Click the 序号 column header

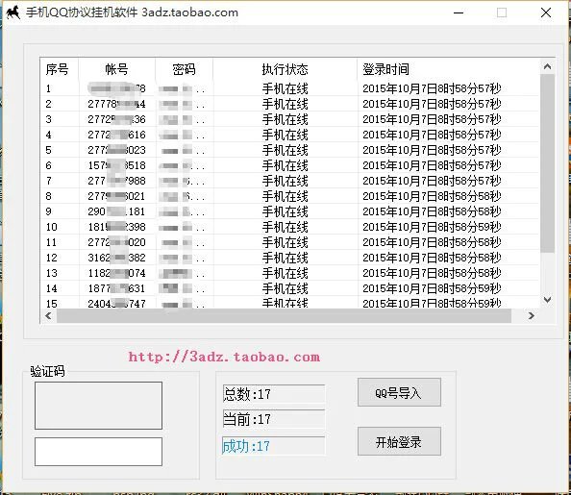point(60,69)
